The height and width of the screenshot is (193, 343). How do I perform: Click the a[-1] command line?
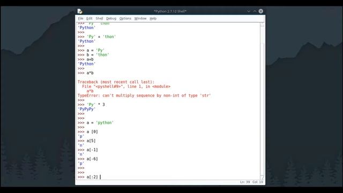coord(87,150)
